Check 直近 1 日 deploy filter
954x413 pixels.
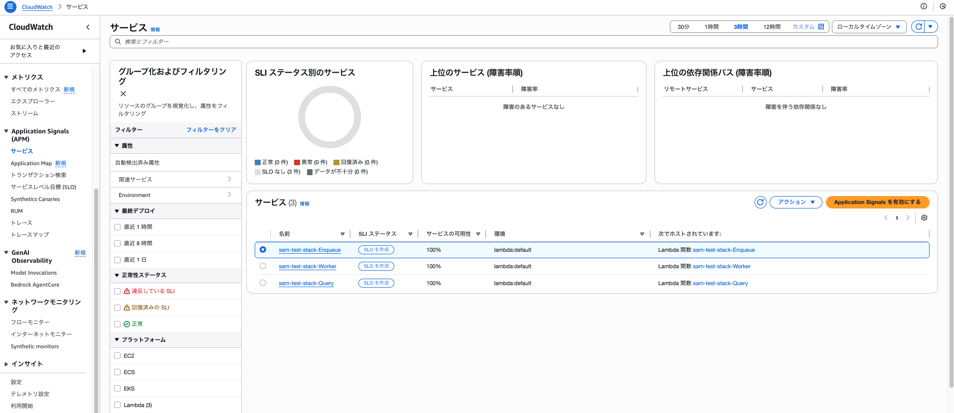[x=118, y=260]
